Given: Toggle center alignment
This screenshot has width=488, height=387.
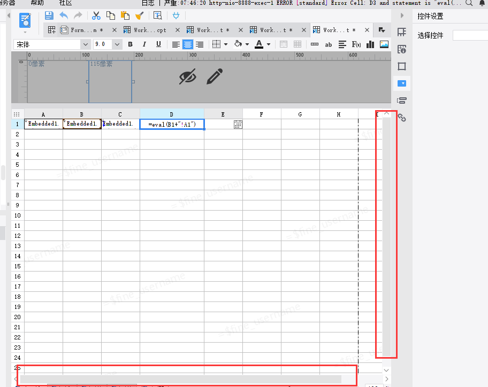Looking at the screenshot, I should [x=188, y=45].
